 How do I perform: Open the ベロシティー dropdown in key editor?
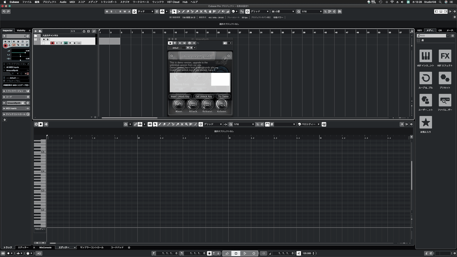[x=309, y=124]
